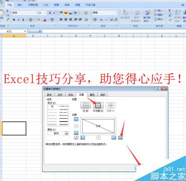Image resolution: width=186 pixels, height=181 pixels.
Task: Click the decrease decimal icon
Action: tap(116, 20)
